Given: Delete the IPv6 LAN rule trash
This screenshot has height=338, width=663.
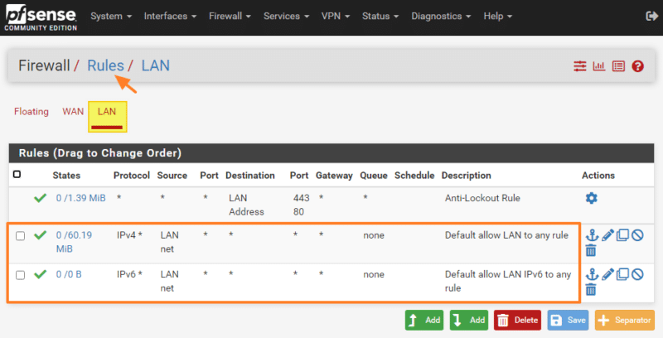Looking at the screenshot, I should [x=591, y=289].
